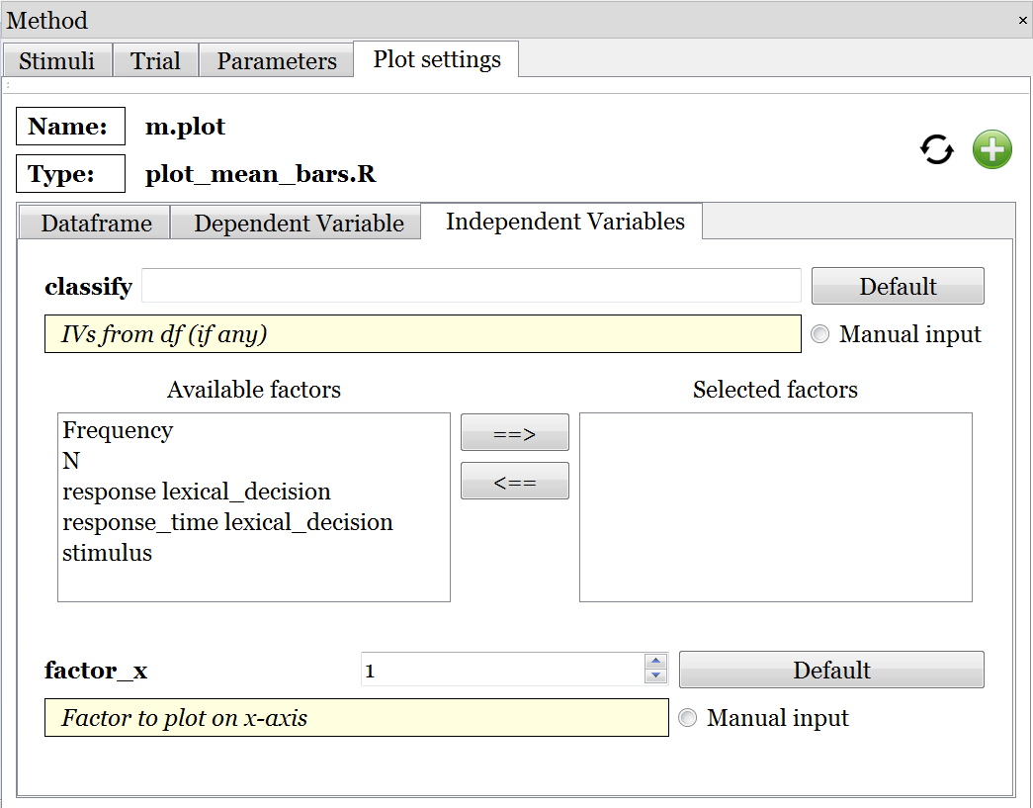
Task: Select stimulus in Available factors list
Action: [x=108, y=554]
